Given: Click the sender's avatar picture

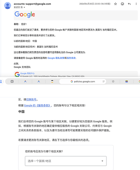Looking at the screenshot, I should tap(7, 5).
